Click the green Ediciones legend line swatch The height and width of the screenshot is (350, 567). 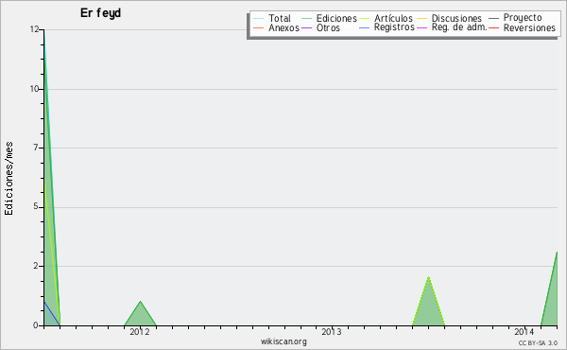click(x=306, y=19)
